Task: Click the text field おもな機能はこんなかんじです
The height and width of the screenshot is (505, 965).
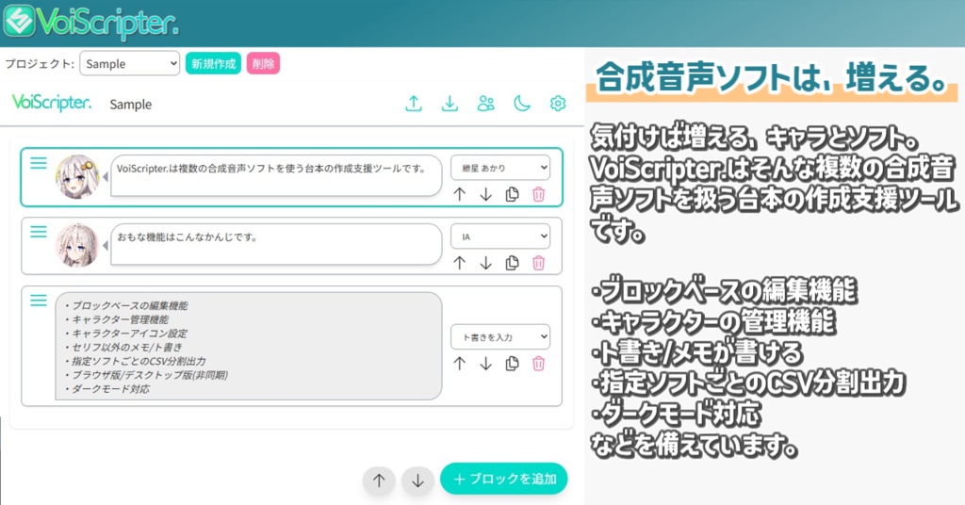Action: [x=276, y=244]
